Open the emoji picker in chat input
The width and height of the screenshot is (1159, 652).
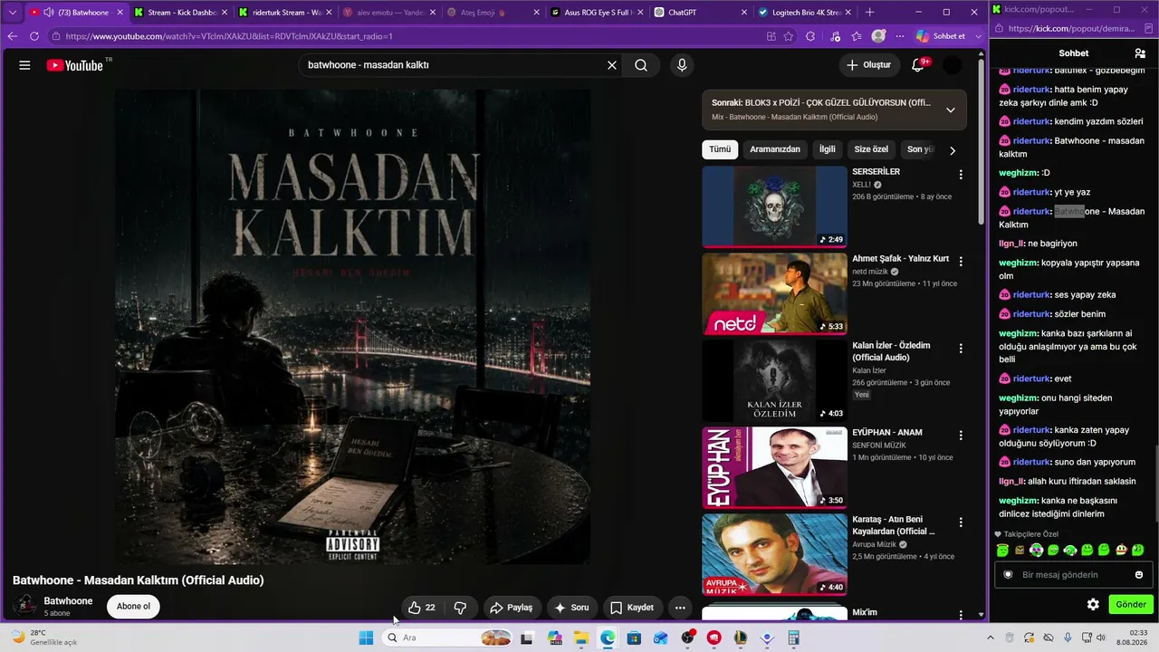[x=1139, y=575]
